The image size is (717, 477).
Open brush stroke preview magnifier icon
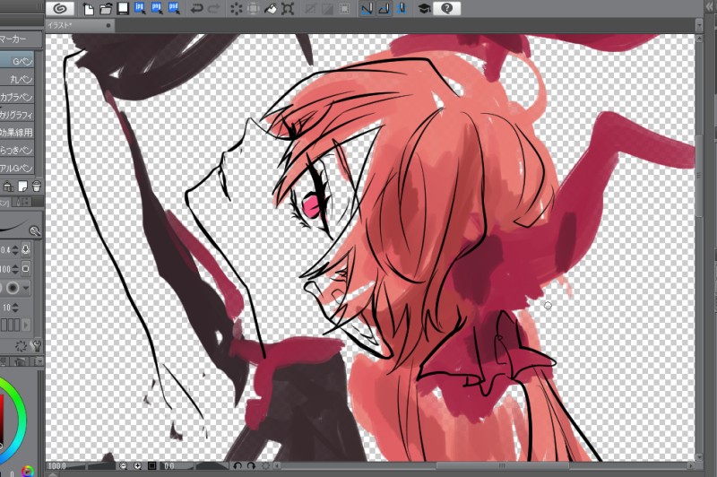(35, 231)
